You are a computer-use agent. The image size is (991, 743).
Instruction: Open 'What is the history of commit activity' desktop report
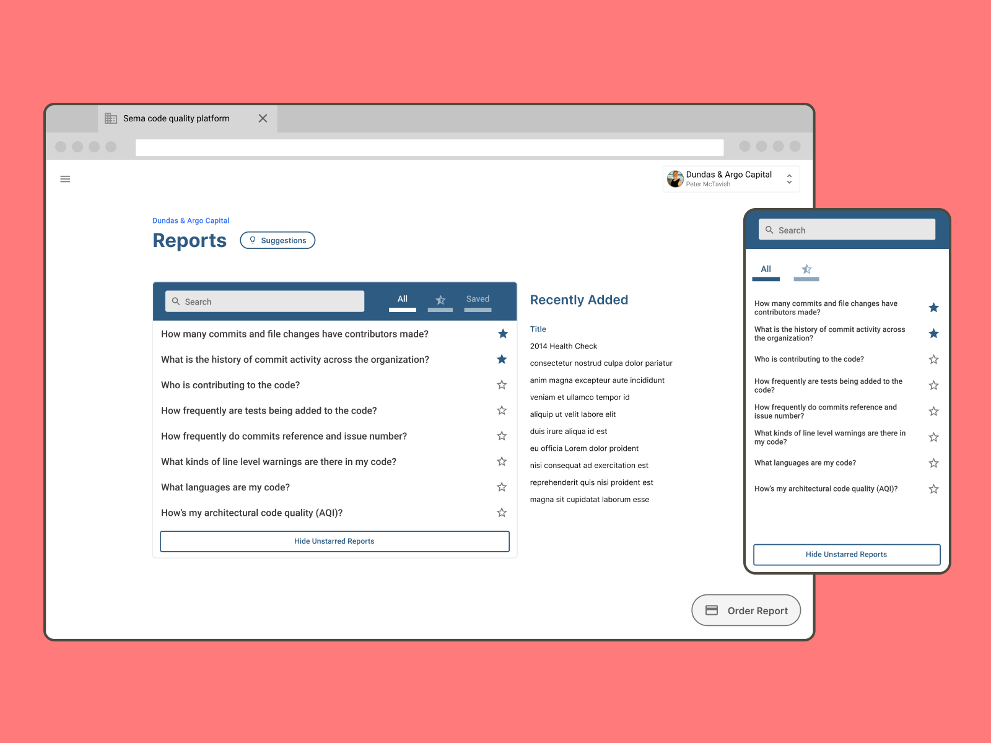(x=295, y=359)
